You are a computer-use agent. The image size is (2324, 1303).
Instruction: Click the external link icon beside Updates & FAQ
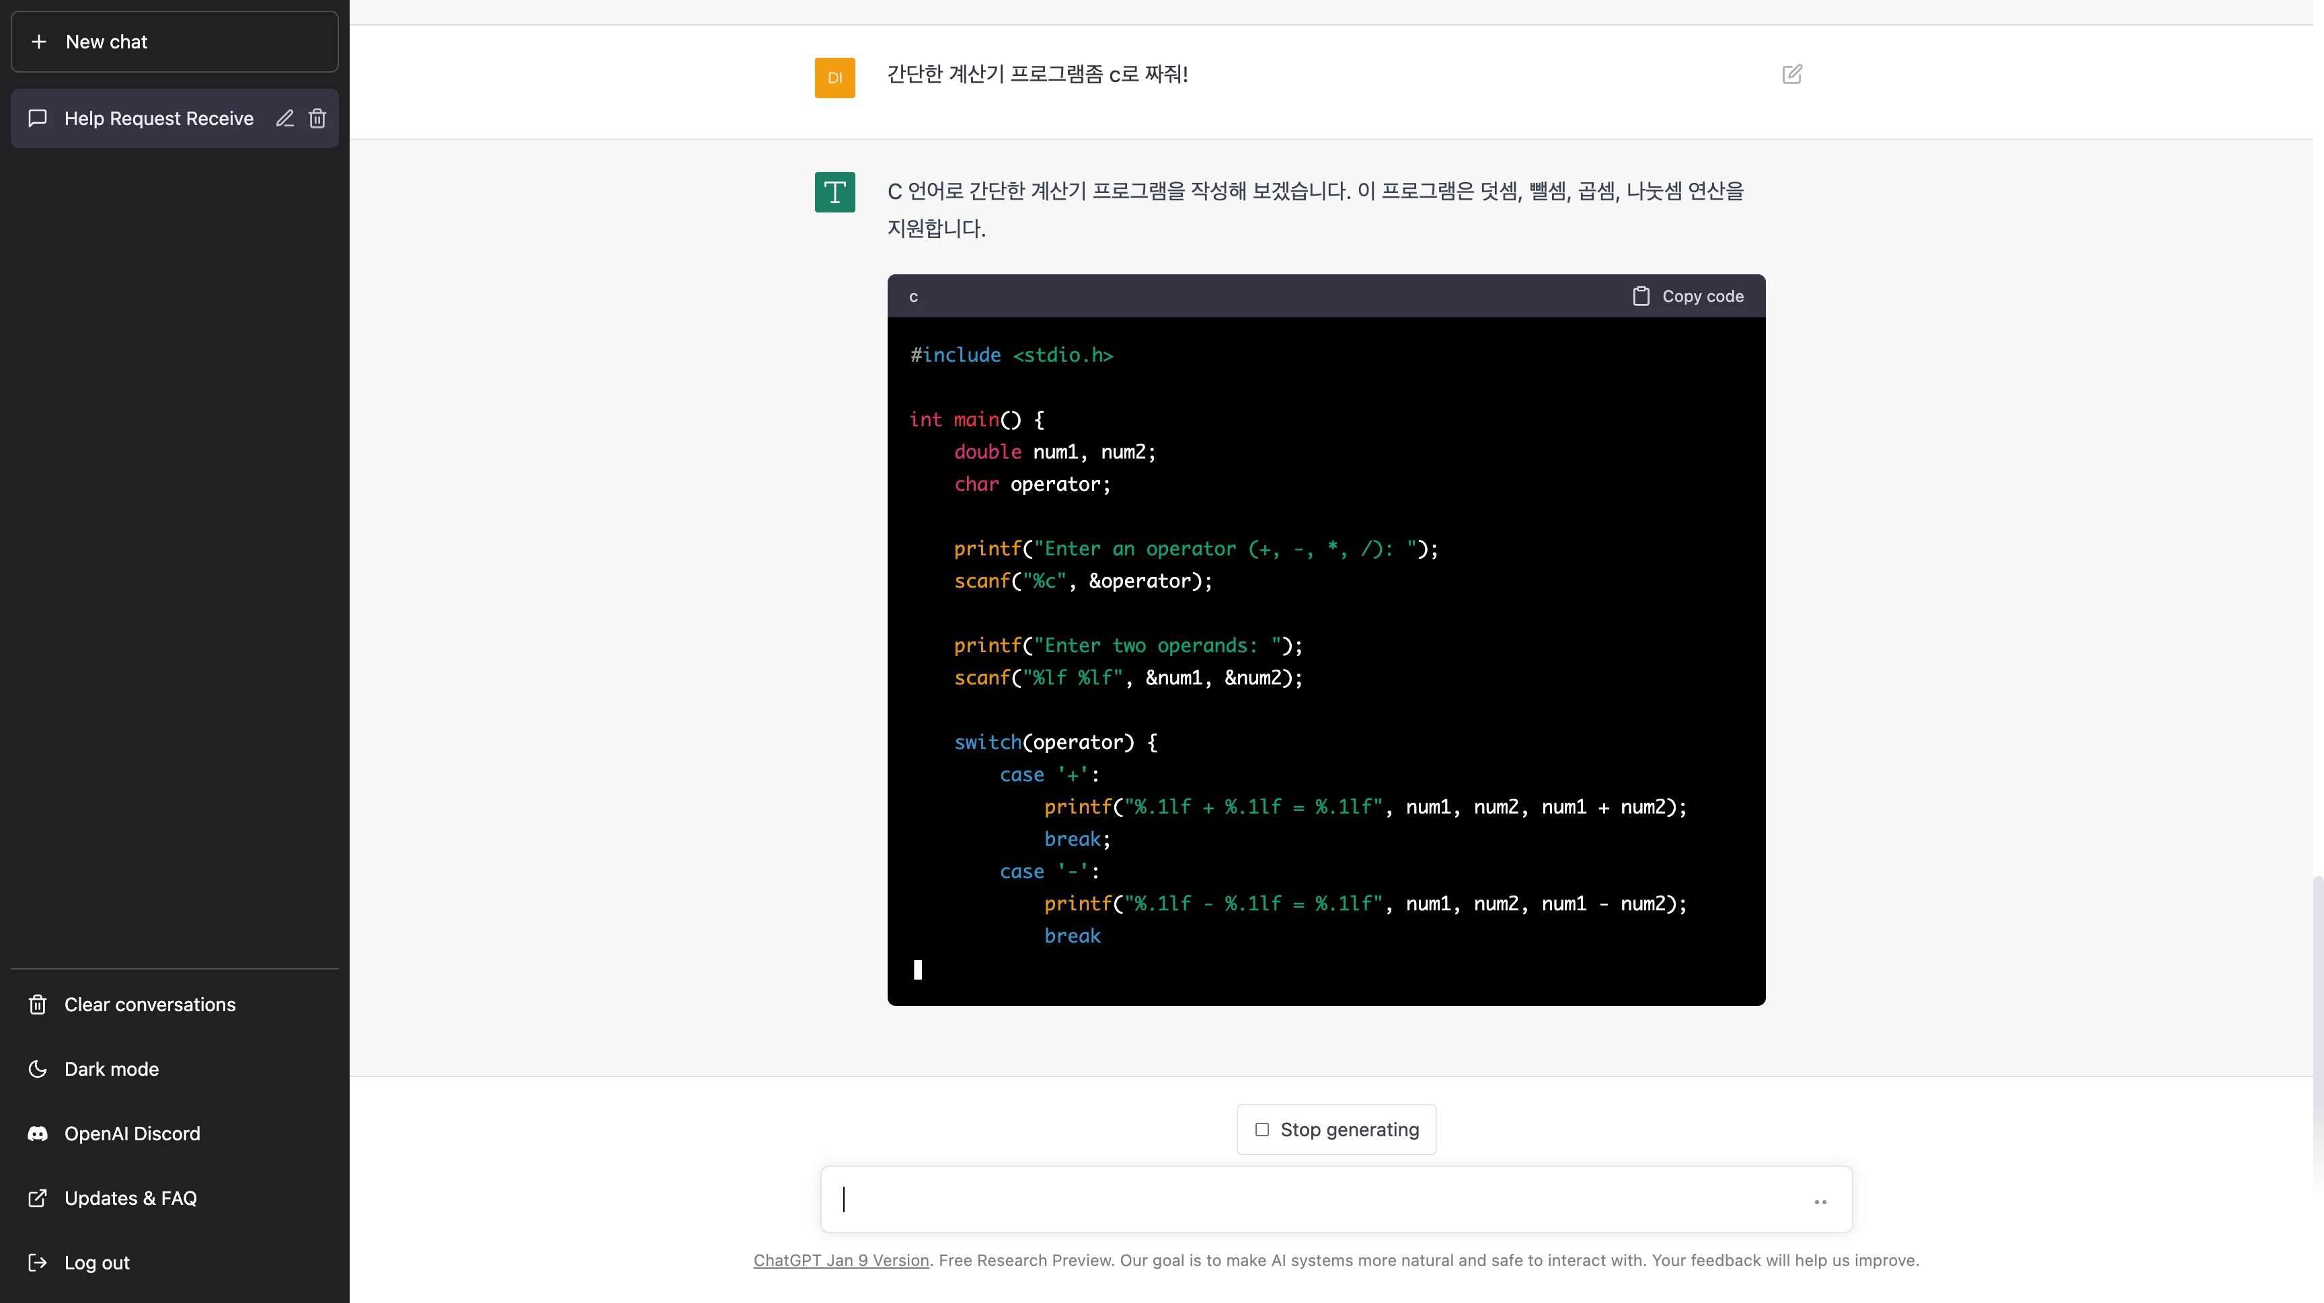tap(38, 1197)
